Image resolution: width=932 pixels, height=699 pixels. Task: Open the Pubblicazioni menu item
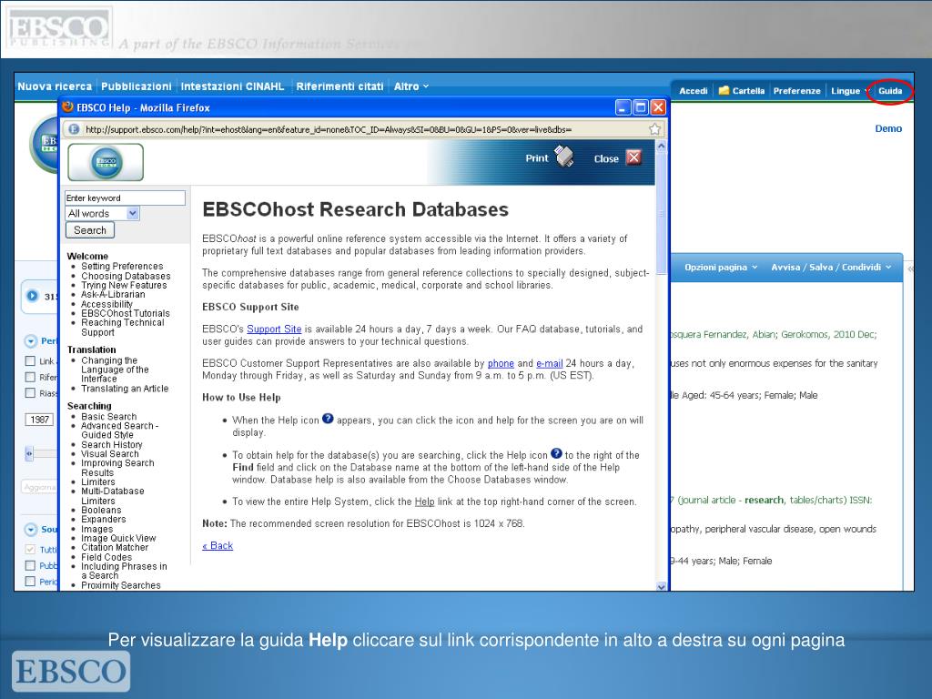click(x=137, y=86)
